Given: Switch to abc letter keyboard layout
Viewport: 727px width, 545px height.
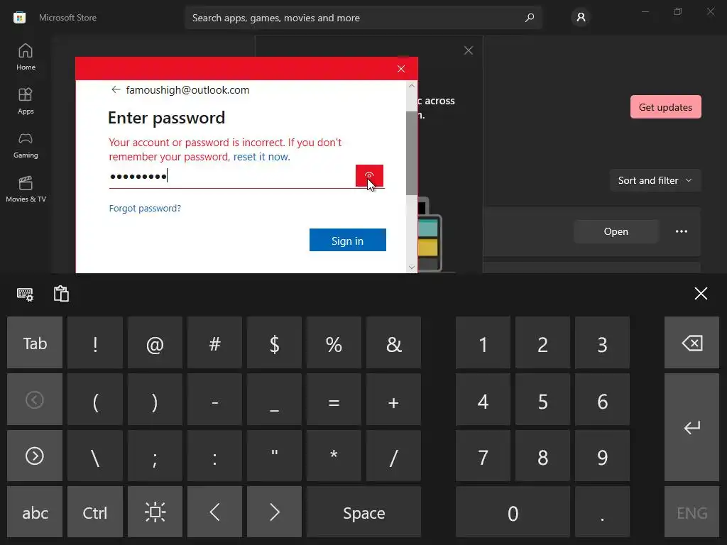Looking at the screenshot, I should pyautogui.click(x=35, y=512).
